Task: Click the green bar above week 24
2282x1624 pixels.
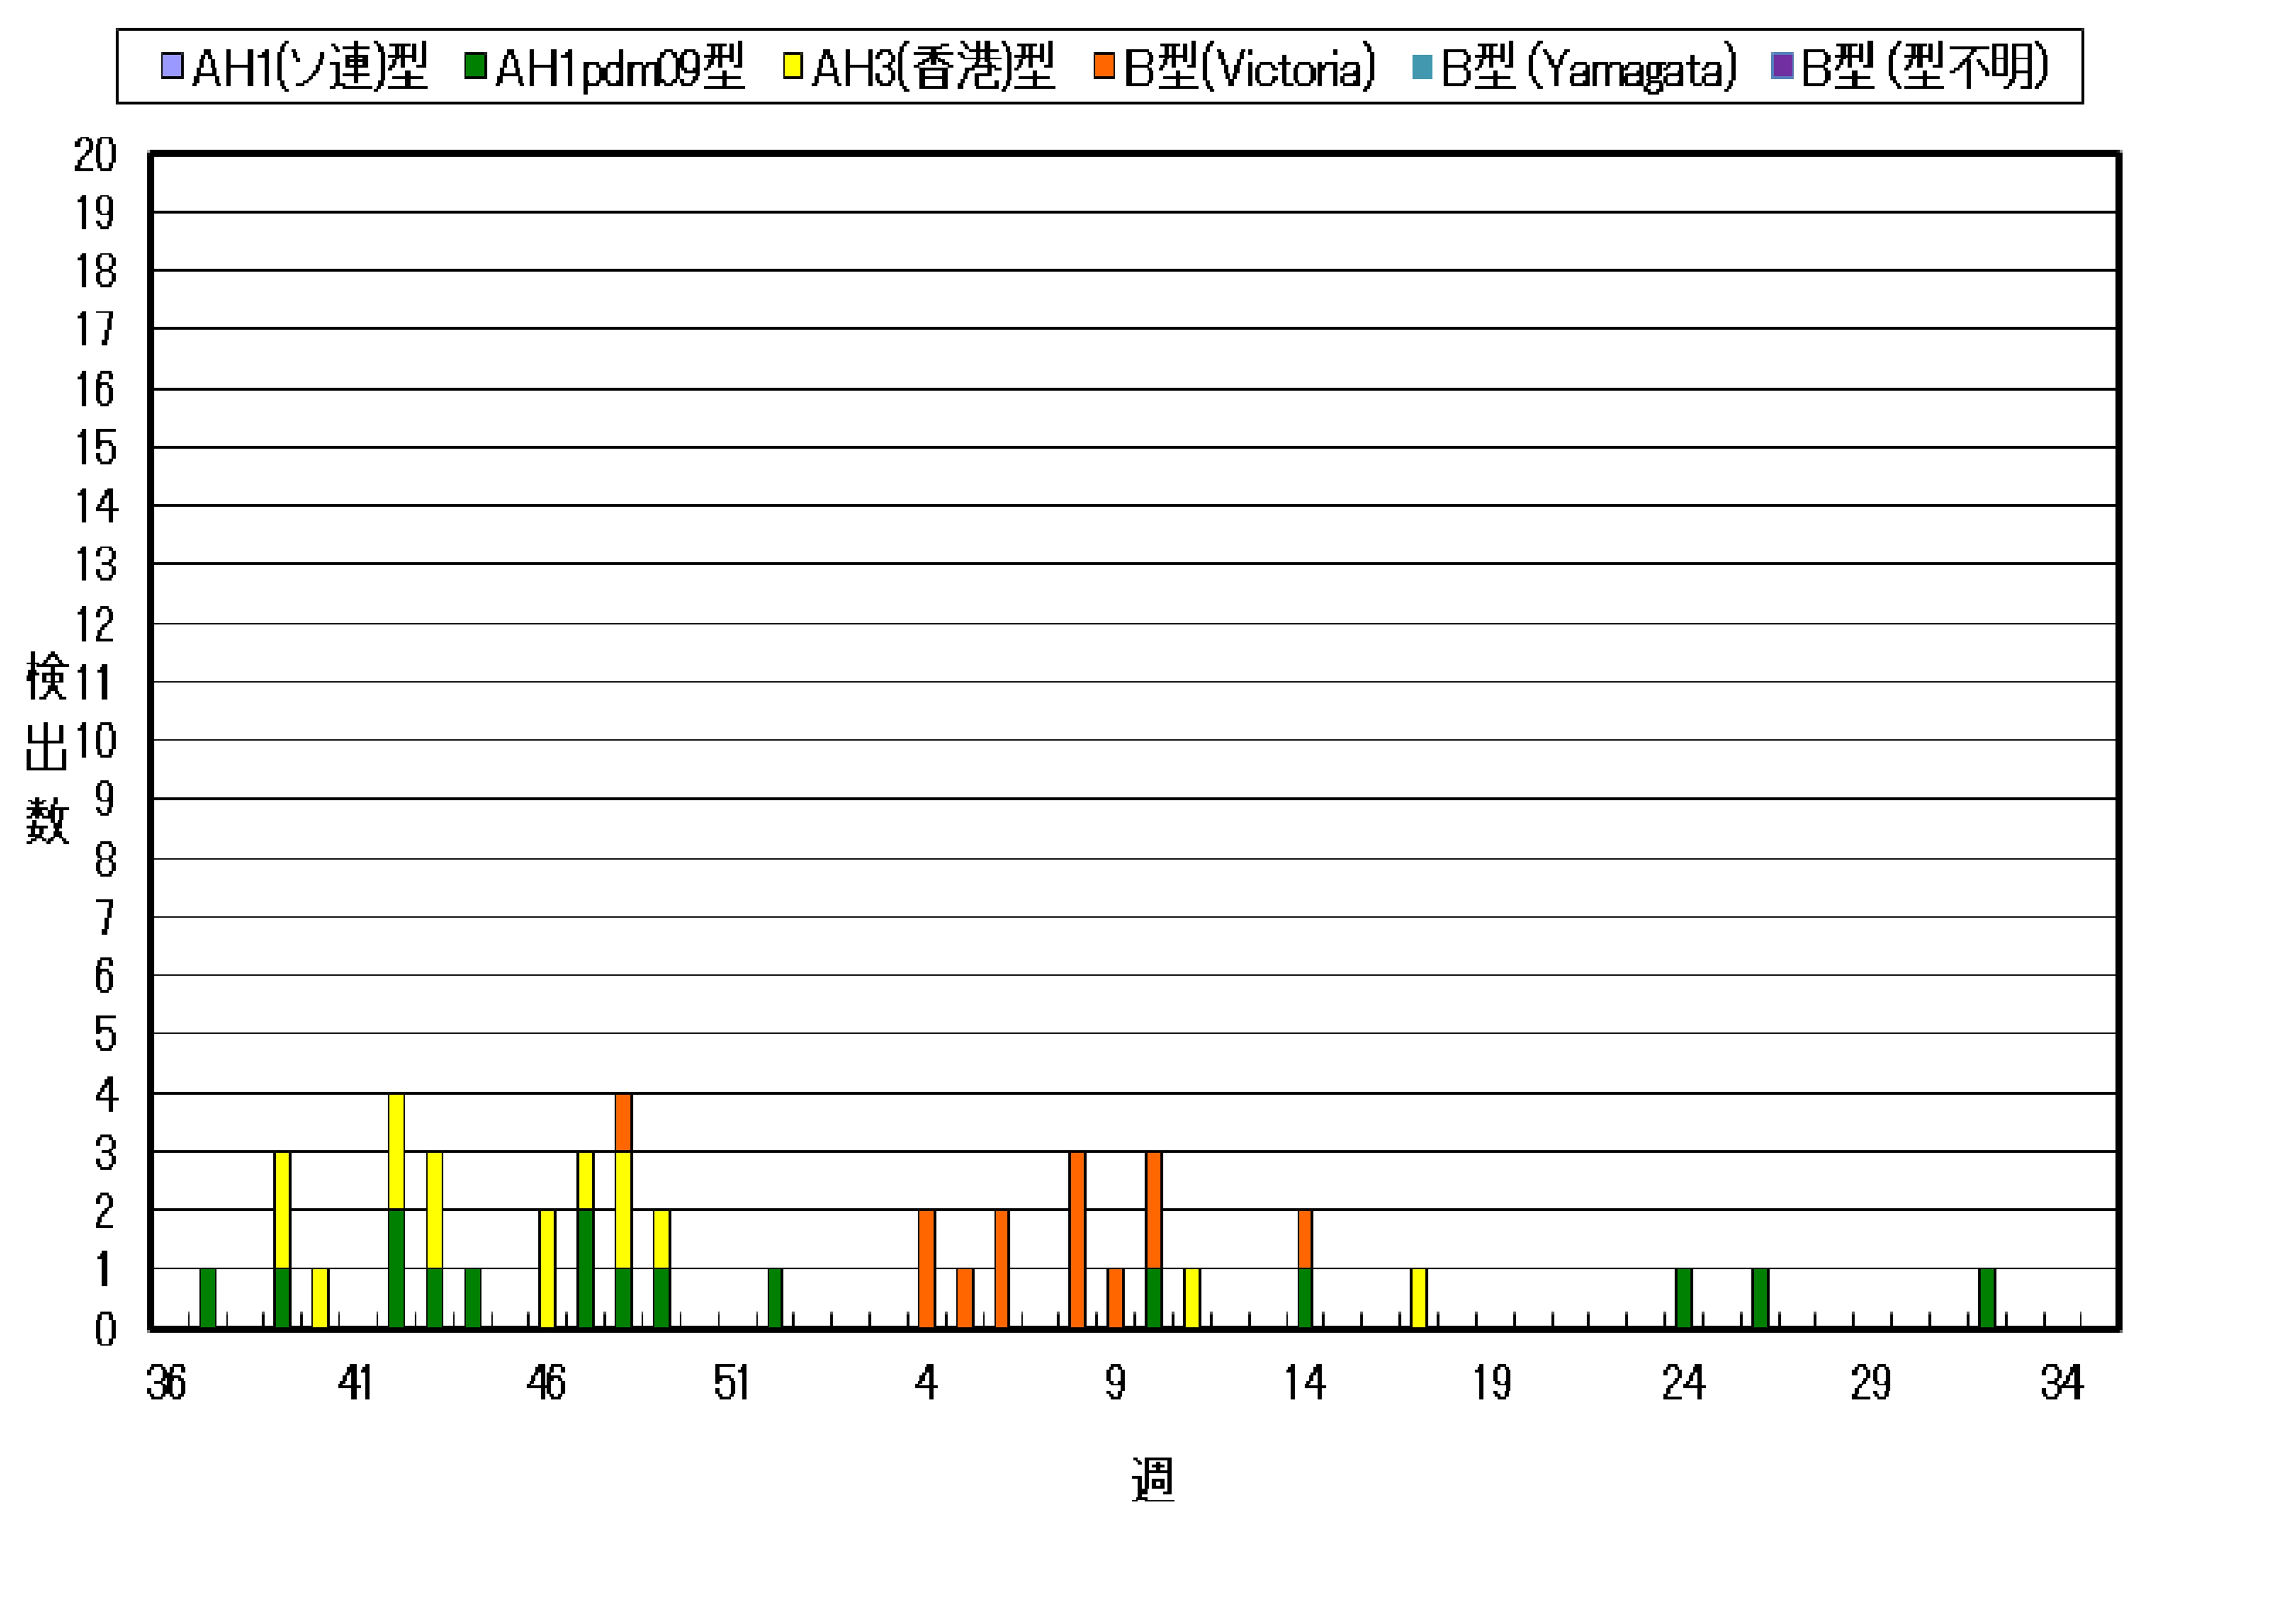Action: point(1684,1298)
